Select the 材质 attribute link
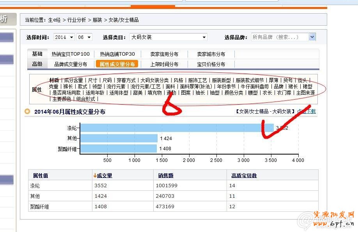The height and width of the screenshot is (232, 358). click(x=54, y=80)
